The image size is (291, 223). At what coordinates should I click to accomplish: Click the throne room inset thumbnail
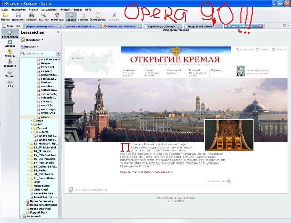229,135
